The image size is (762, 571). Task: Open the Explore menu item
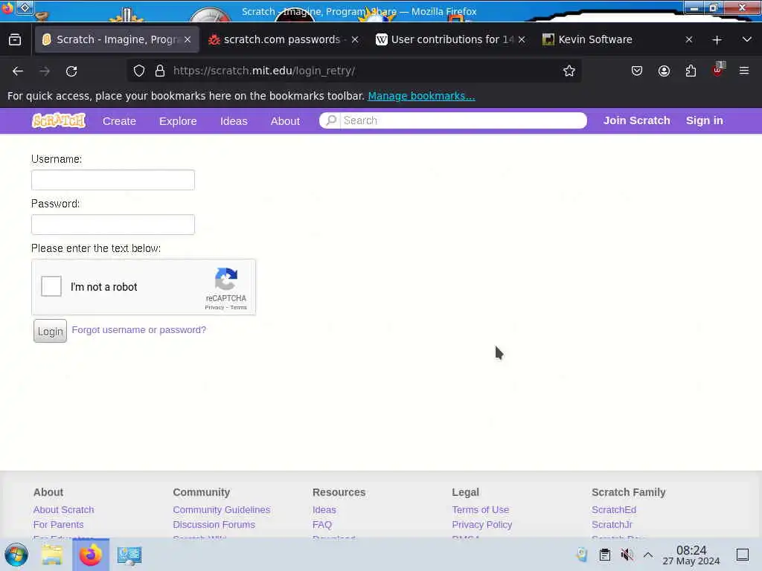coord(178,121)
